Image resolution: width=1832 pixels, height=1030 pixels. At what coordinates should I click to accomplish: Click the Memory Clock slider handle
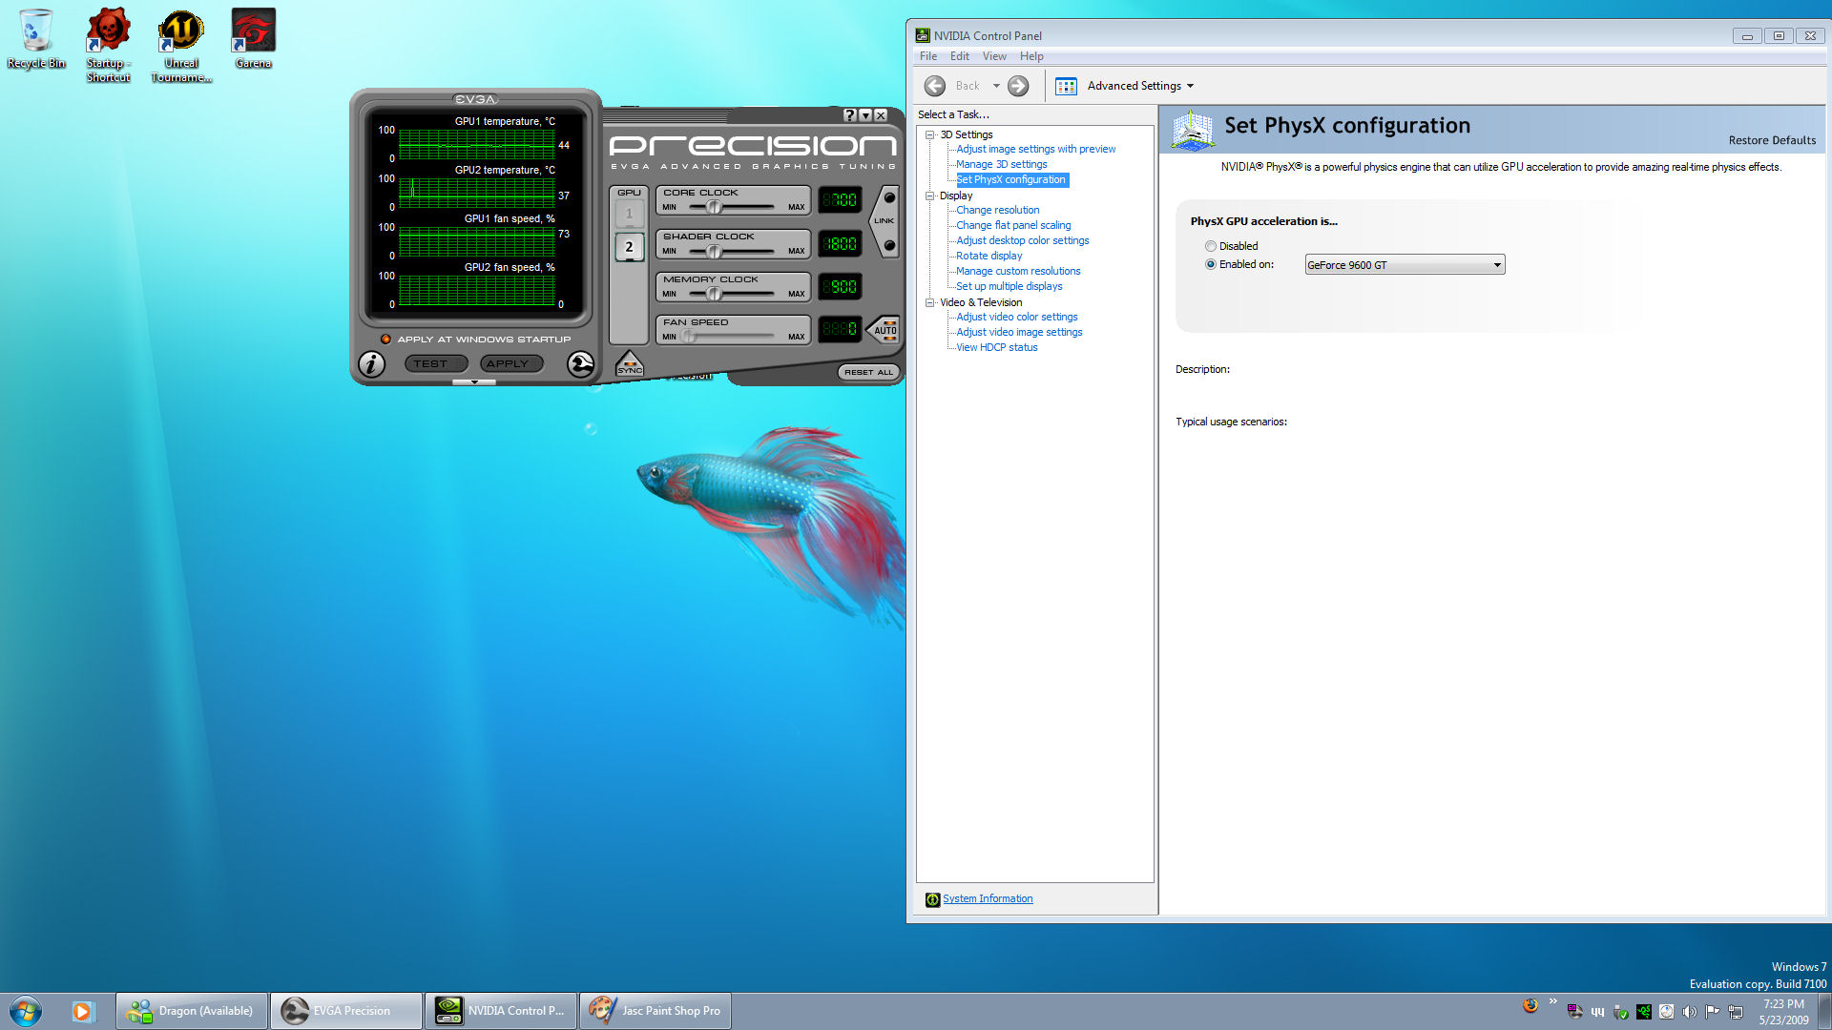coord(714,294)
